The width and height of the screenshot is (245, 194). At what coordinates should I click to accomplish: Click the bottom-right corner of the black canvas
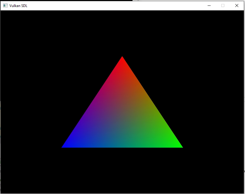click(x=243, y=192)
